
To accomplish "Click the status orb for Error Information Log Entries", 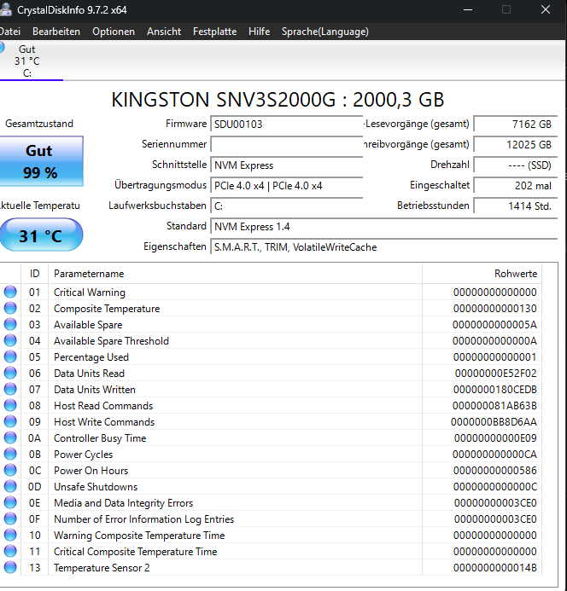I will click(10, 519).
